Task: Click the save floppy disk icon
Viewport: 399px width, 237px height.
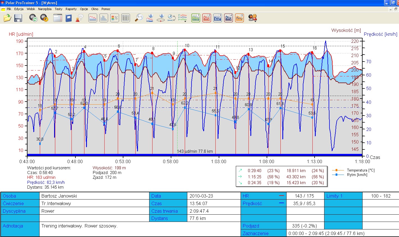Action: pos(18,18)
